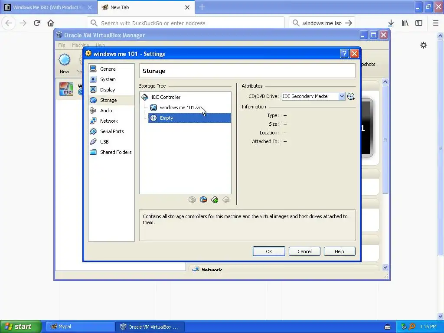
Task: Open Shared Folders settings category
Action: 111,152
